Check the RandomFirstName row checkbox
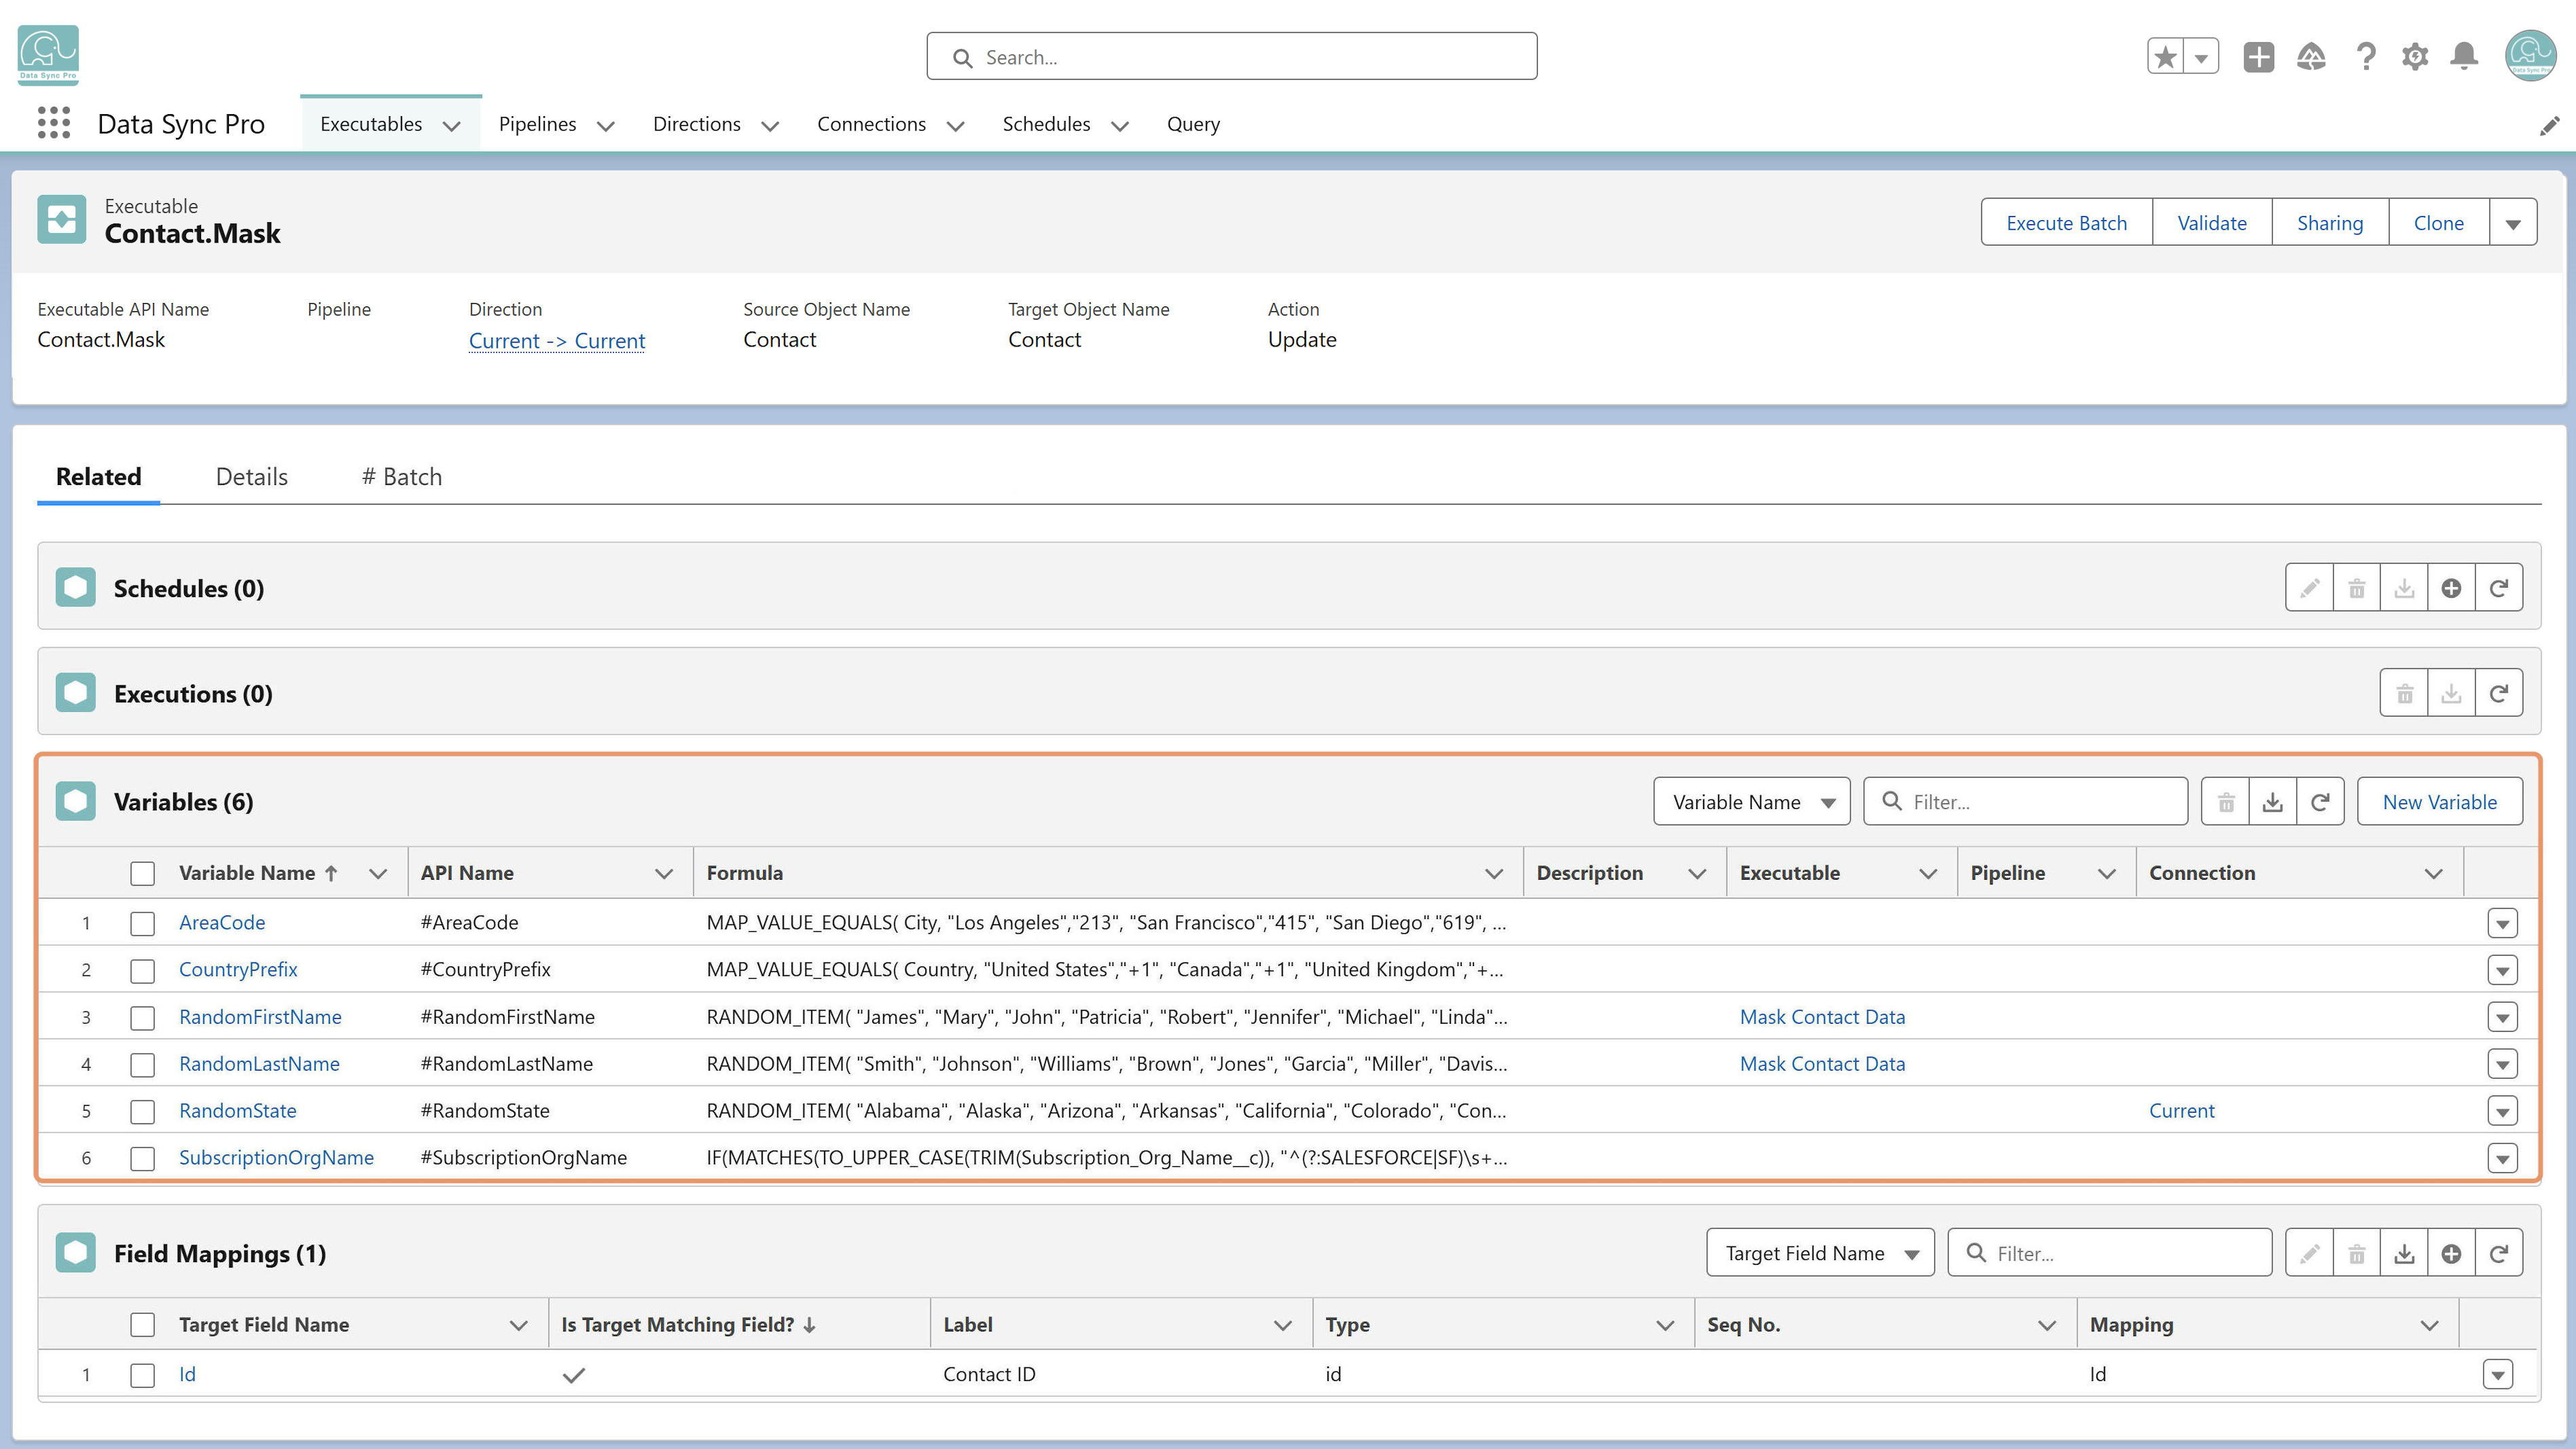Screen dimensions: 2576x1449 click(x=142, y=1017)
